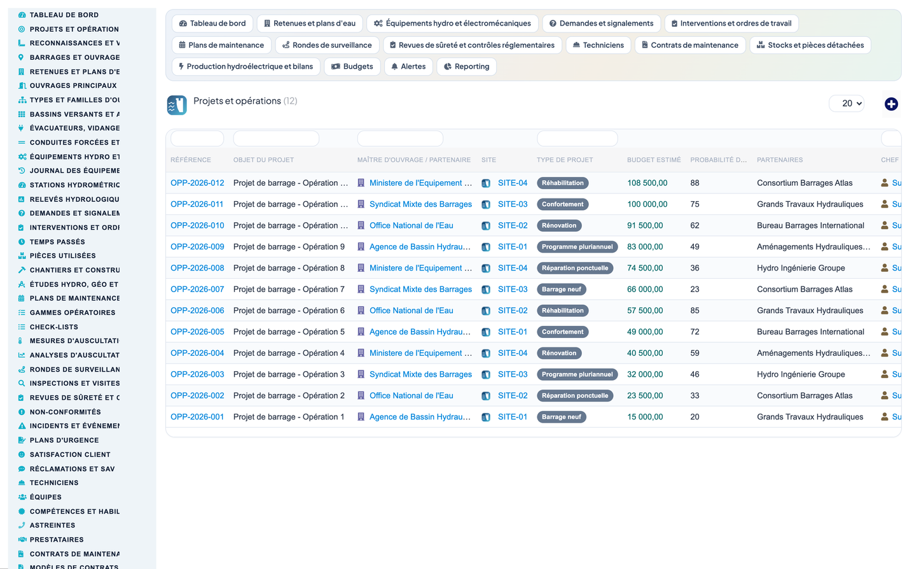
Task: Sort by Budget estimé column header
Action: [654, 160]
